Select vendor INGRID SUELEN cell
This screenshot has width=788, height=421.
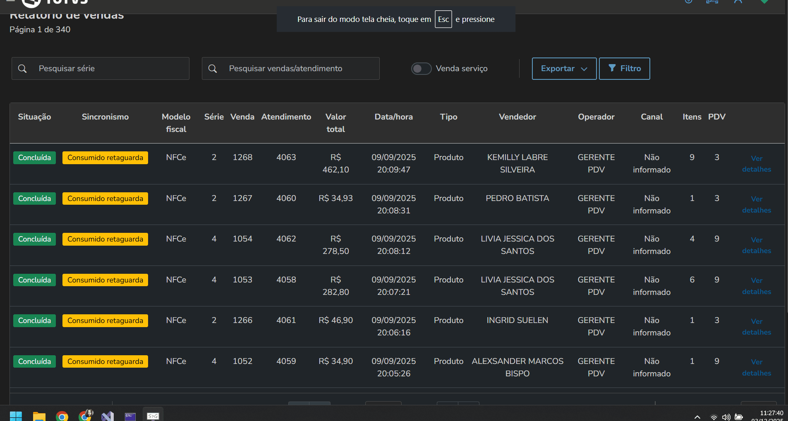(517, 321)
